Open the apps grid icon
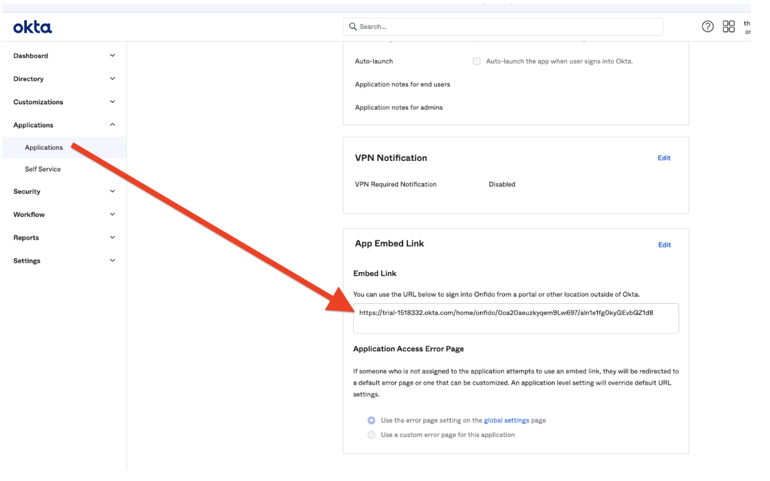 pos(728,26)
